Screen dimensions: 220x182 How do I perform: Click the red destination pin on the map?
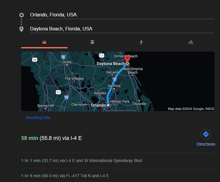pyautogui.click(x=127, y=58)
